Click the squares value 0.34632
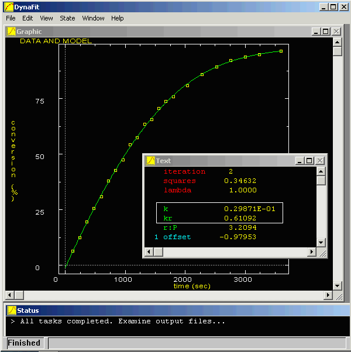Image resolution: width=351 pixels, height=352 pixels. pyautogui.click(x=240, y=181)
